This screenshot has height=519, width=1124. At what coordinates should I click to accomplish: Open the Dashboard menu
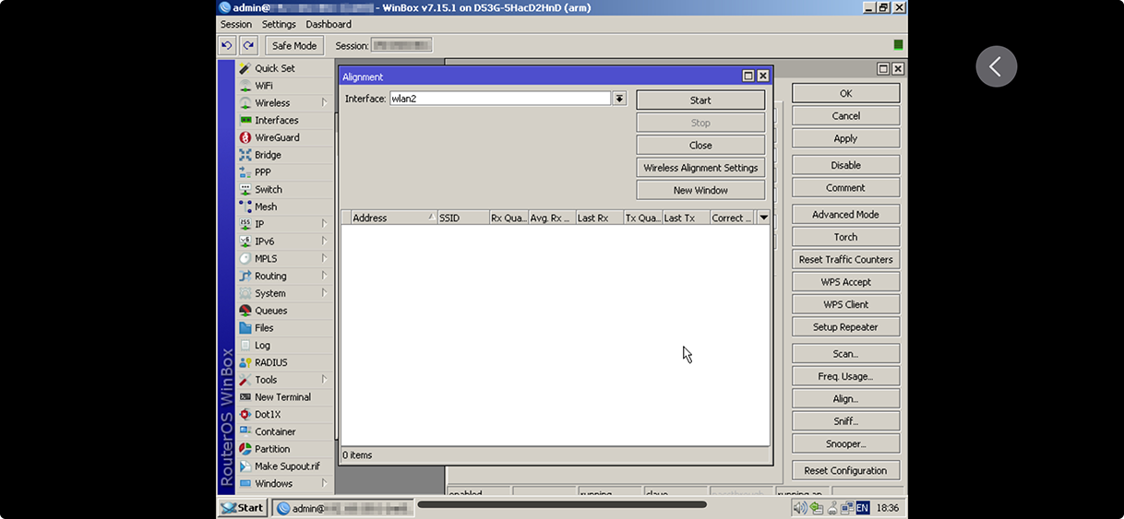pos(329,24)
